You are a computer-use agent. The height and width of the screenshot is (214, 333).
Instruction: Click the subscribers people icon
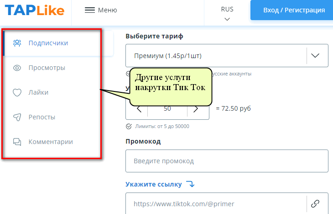17,43
